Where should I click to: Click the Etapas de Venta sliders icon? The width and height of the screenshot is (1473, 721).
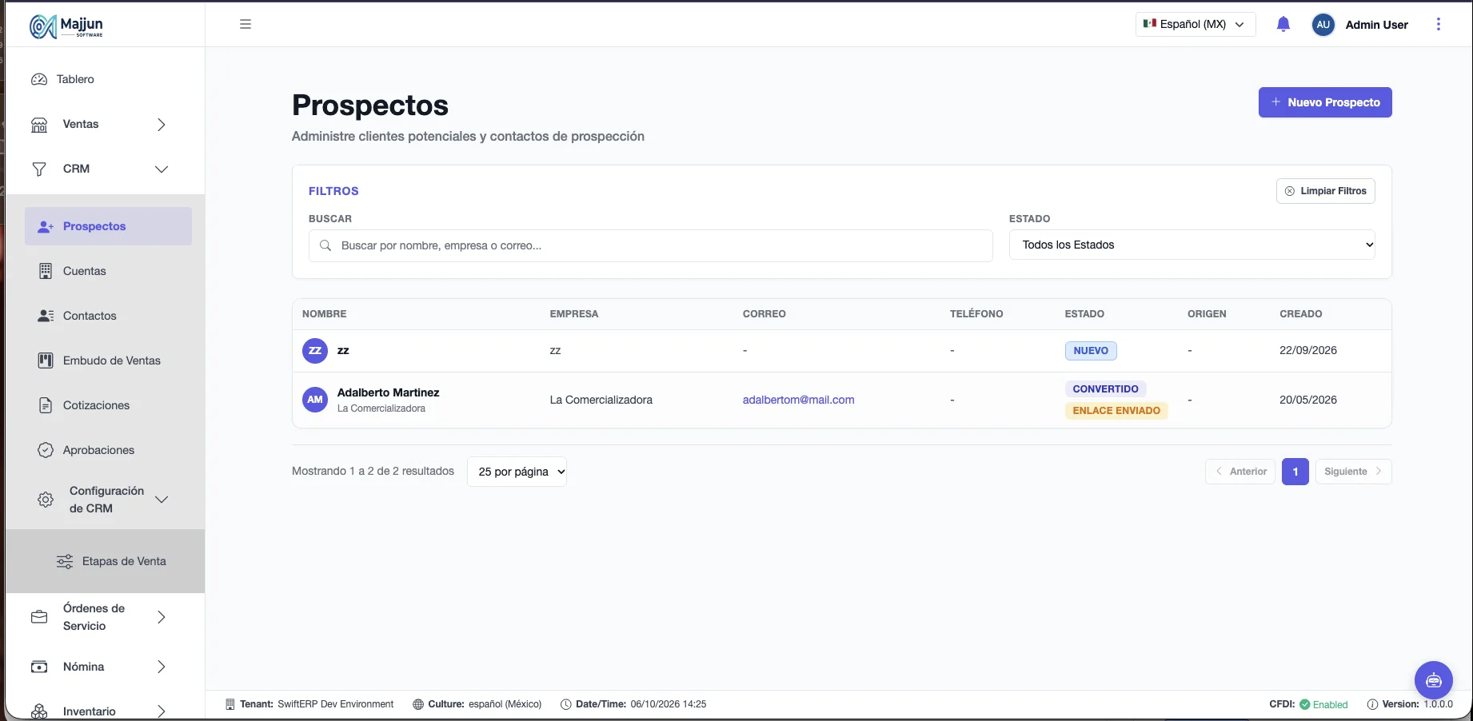[x=65, y=561]
